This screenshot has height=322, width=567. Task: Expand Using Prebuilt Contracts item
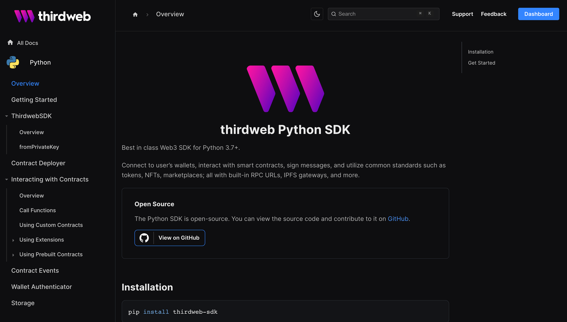[13, 255]
